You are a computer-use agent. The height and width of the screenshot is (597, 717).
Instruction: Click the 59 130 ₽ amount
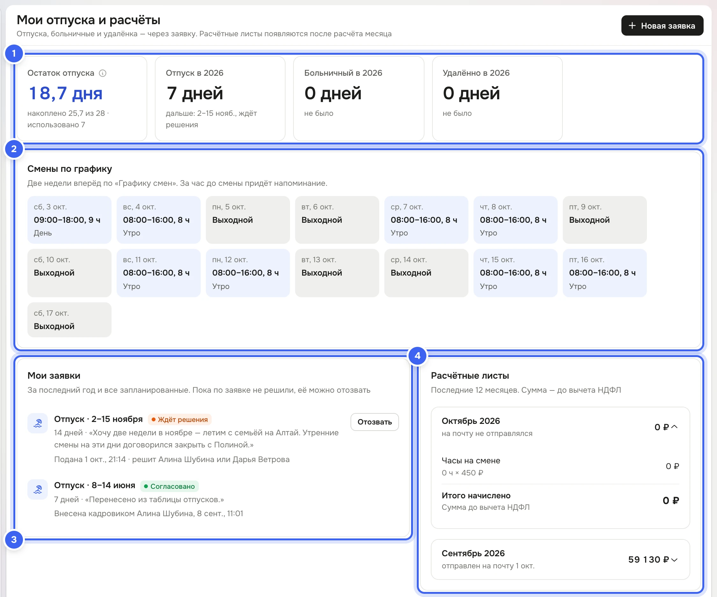pyautogui.click(x=648, y=560)
